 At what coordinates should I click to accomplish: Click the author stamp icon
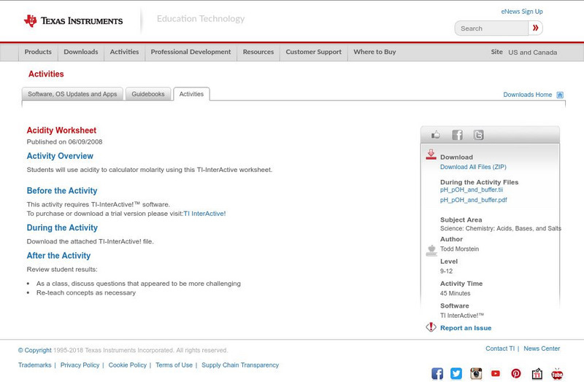[431, 251]
